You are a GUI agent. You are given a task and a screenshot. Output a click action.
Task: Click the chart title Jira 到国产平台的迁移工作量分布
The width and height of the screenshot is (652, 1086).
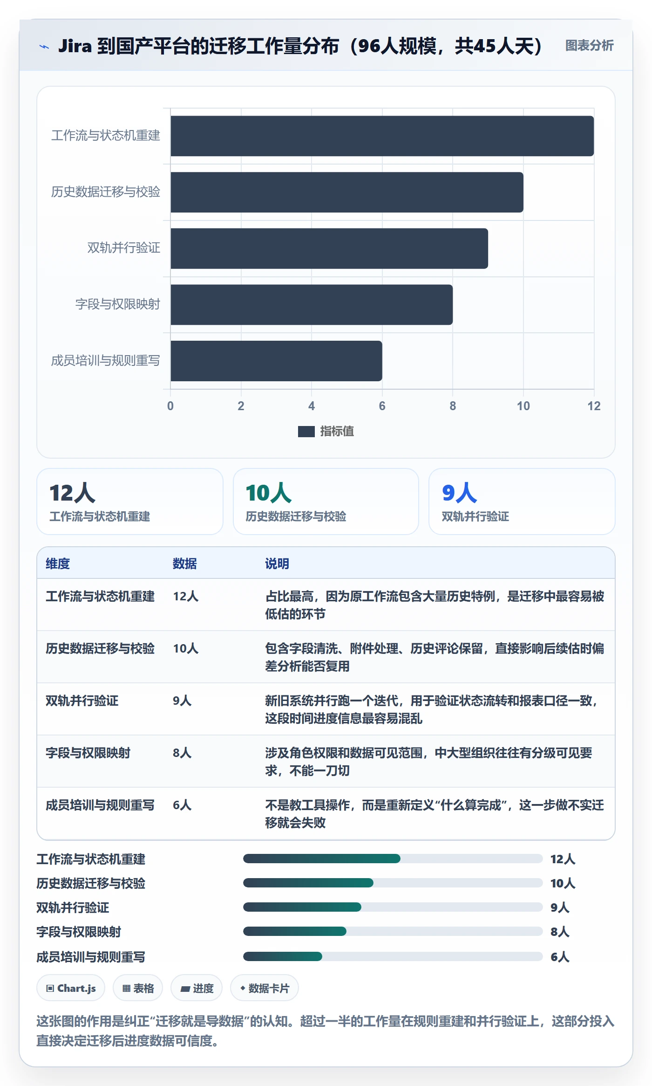(x=301, y=46)
